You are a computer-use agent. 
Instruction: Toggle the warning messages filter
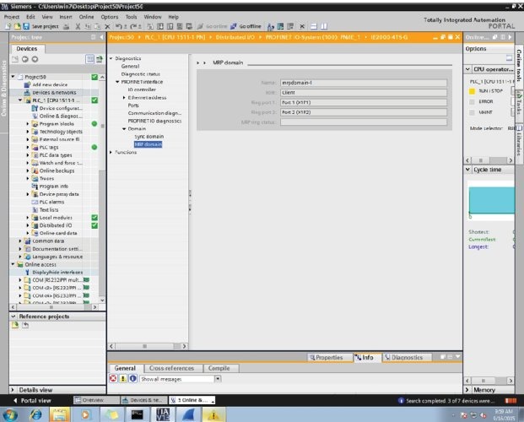(123, 378)
